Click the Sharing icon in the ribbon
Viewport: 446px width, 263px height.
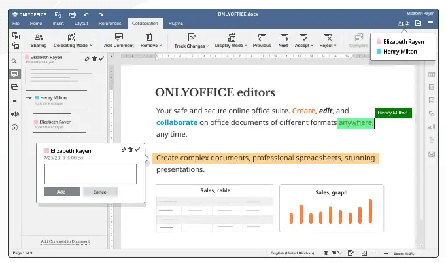(x=39, y=38)
